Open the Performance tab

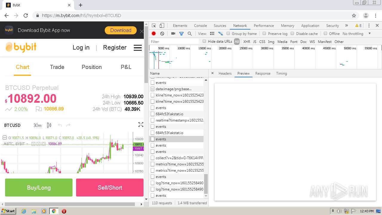[x=264, y=26]
